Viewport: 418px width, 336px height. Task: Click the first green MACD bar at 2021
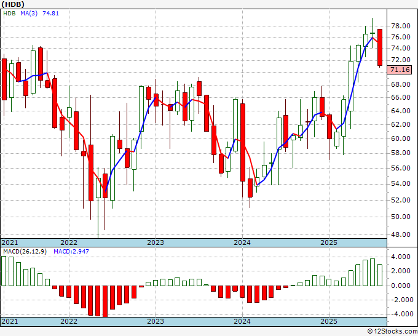(4, 271)
